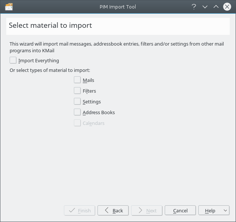Expand the Help button dropdown arrow
The image size is (236, 222).
[x=225, y=211]
